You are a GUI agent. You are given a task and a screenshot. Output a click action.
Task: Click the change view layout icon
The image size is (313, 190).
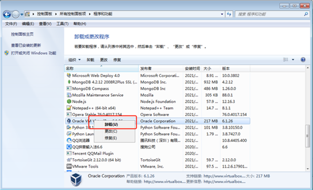click(x=286, y=59)
